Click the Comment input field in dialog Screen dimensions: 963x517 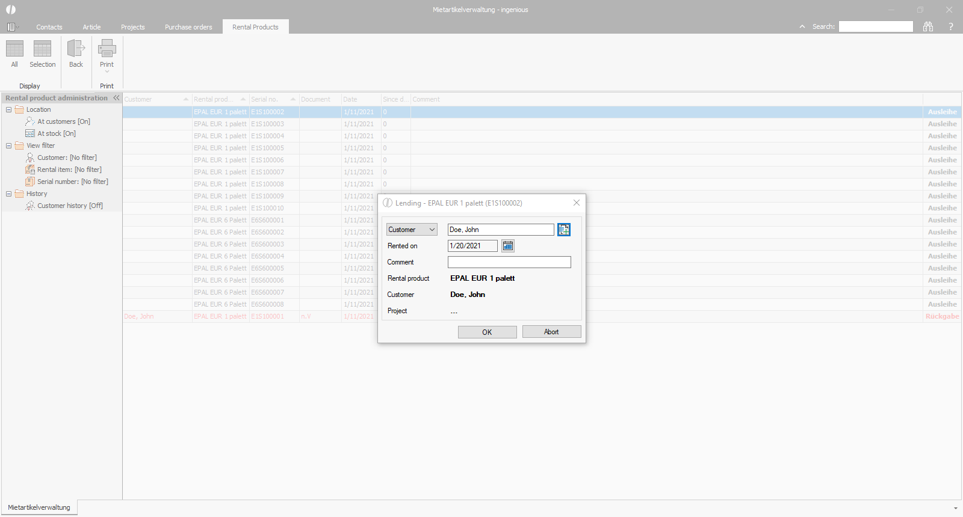tap(509, 262)
